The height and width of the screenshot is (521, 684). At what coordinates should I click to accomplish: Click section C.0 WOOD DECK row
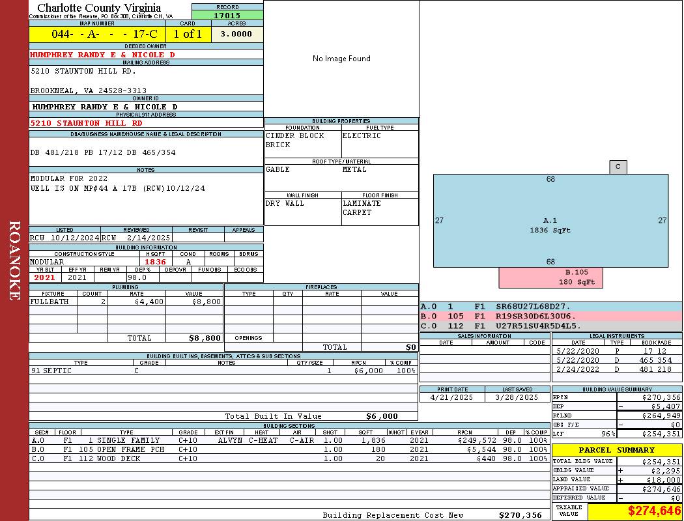[289, 458]
